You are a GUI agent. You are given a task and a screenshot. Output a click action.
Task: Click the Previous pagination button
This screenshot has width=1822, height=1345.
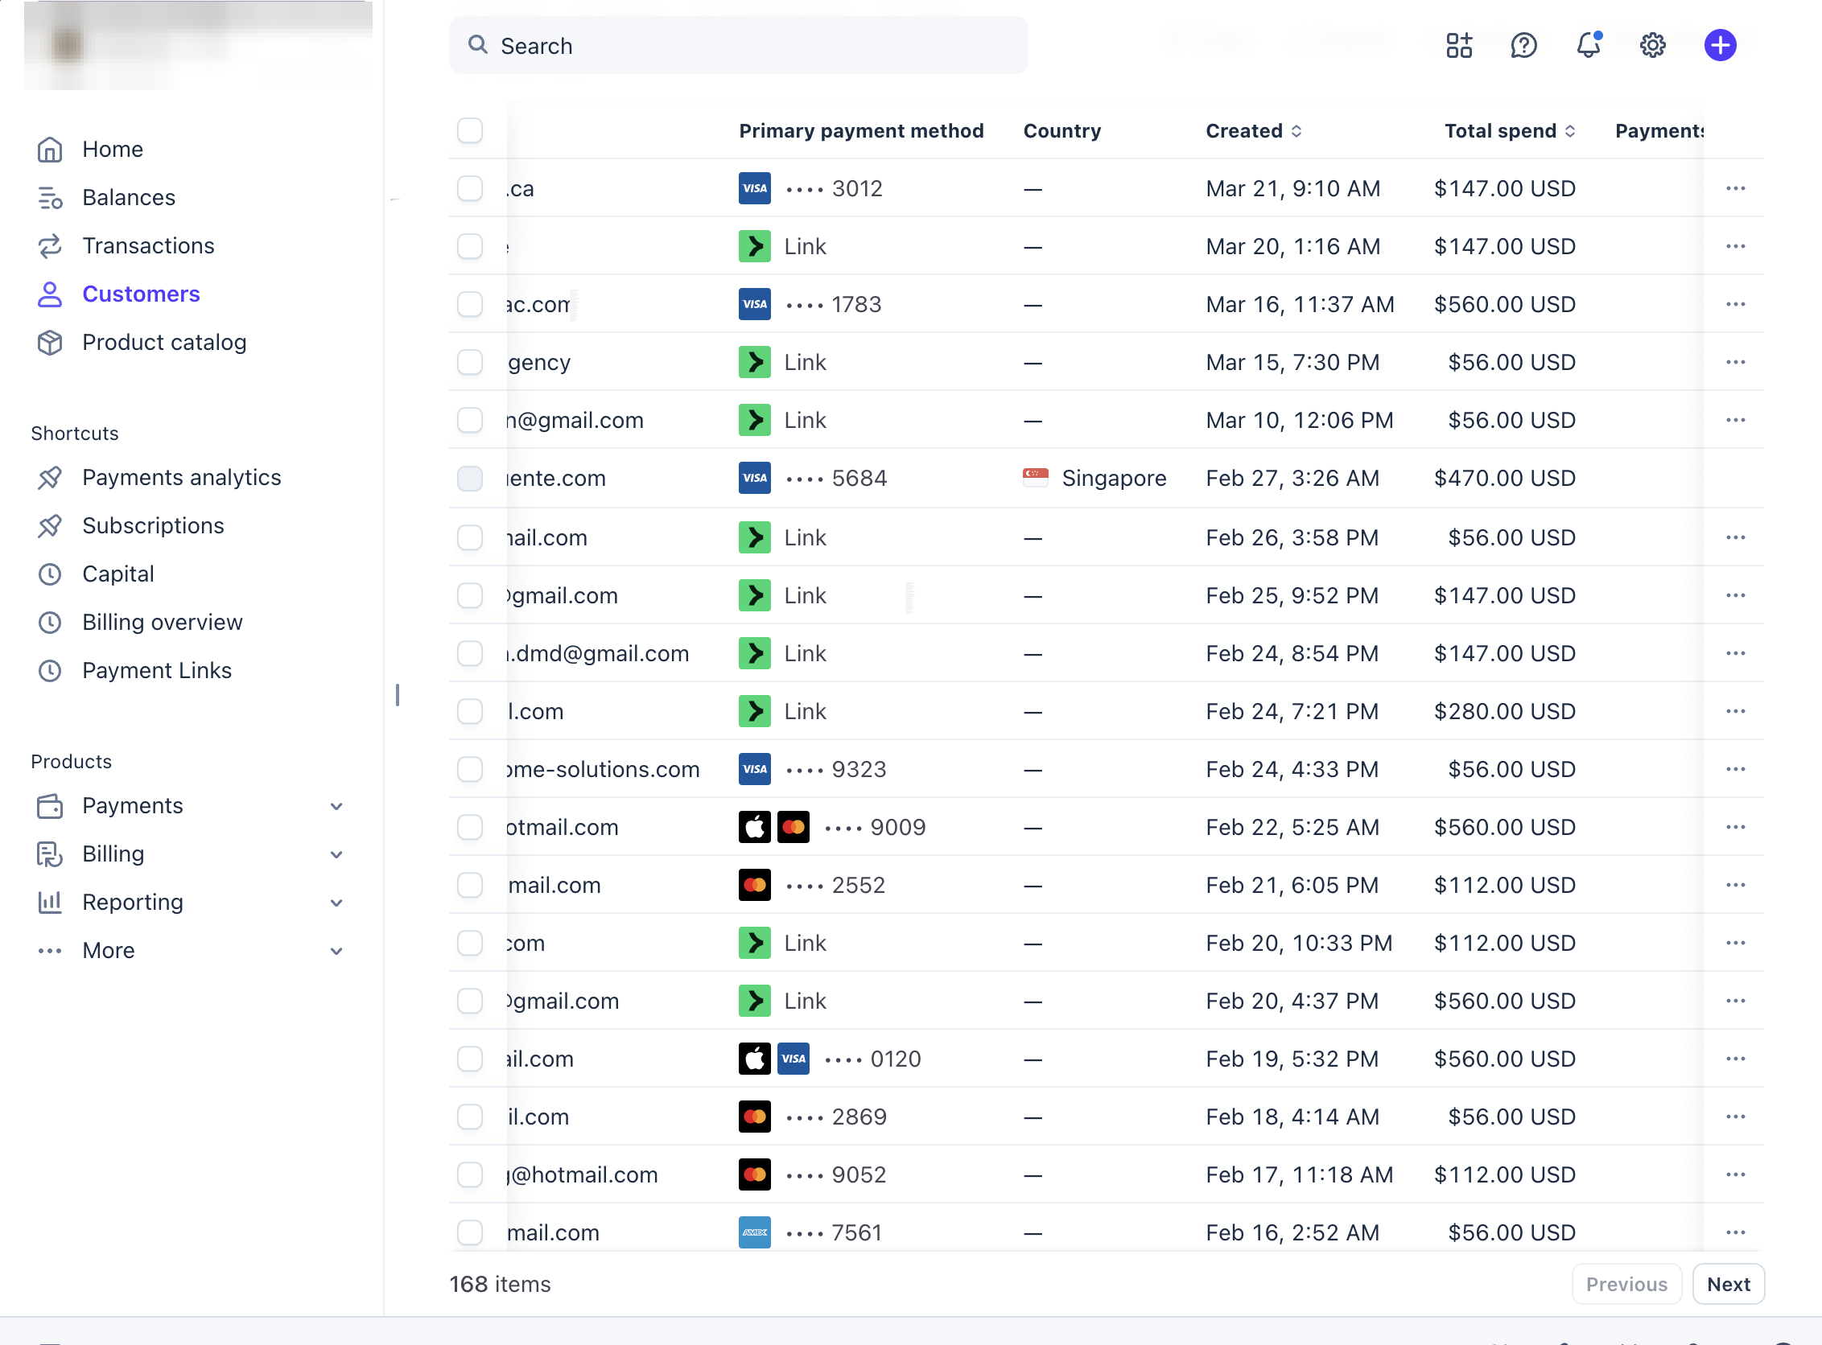pos(1626,1284)
